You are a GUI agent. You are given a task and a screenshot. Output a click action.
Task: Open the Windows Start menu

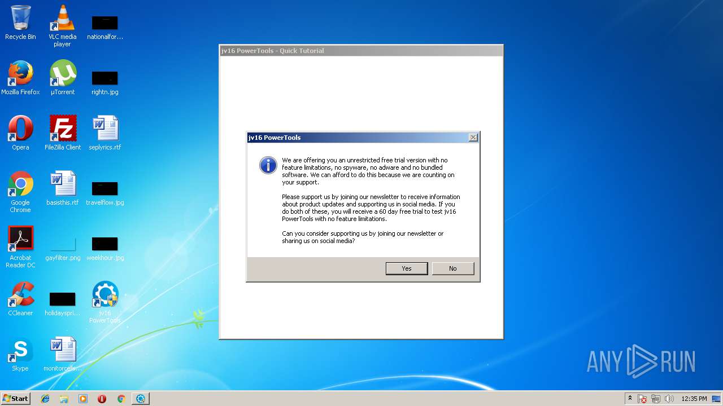15,398
